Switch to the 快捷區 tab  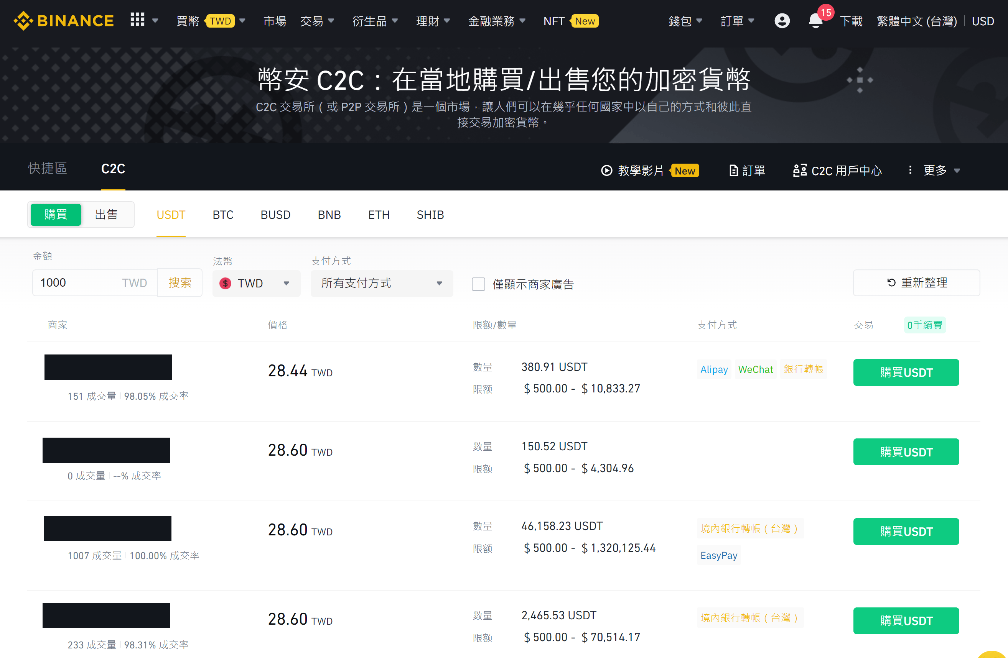click(48, 168)
